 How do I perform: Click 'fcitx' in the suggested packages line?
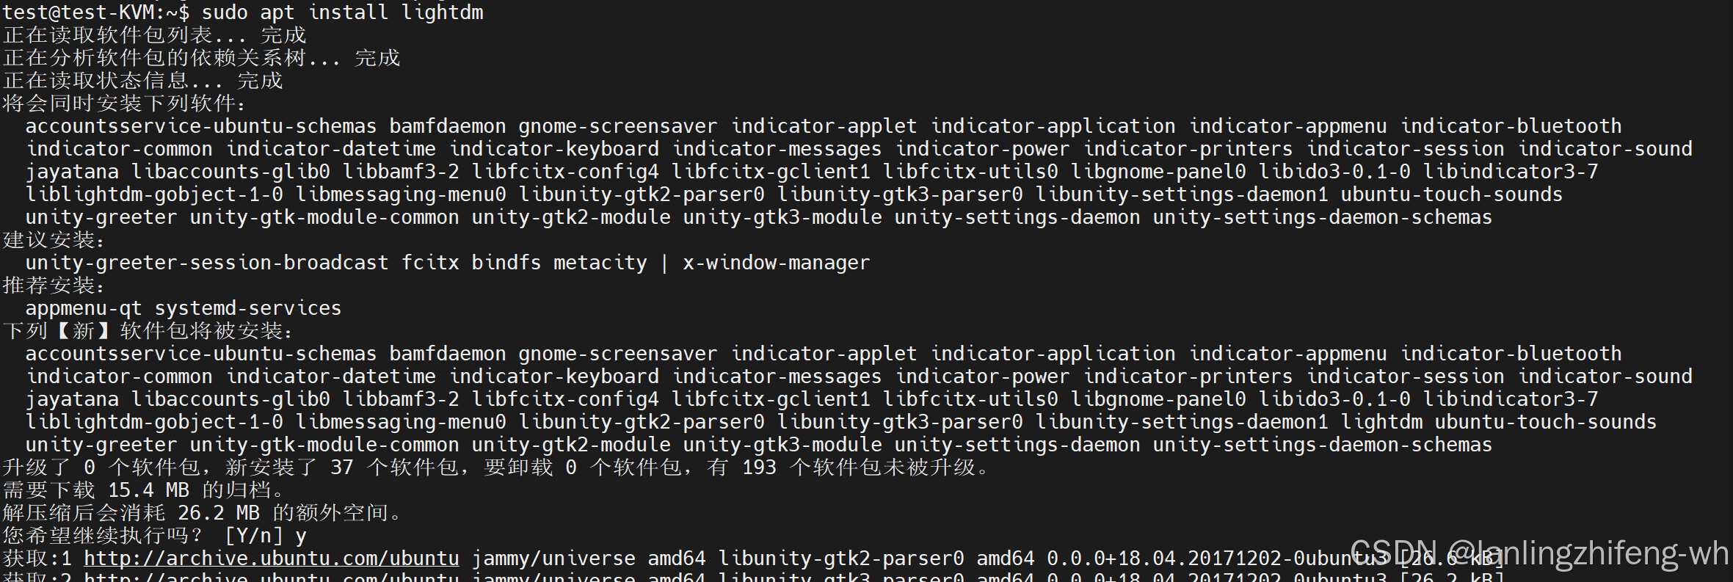pyautogui.click(x=430, y=263)
